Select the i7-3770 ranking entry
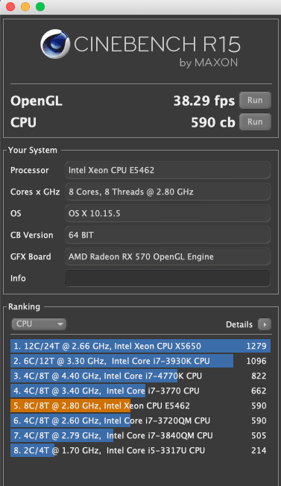Viewport: 281px width, 486px height. tap(140, 391)
